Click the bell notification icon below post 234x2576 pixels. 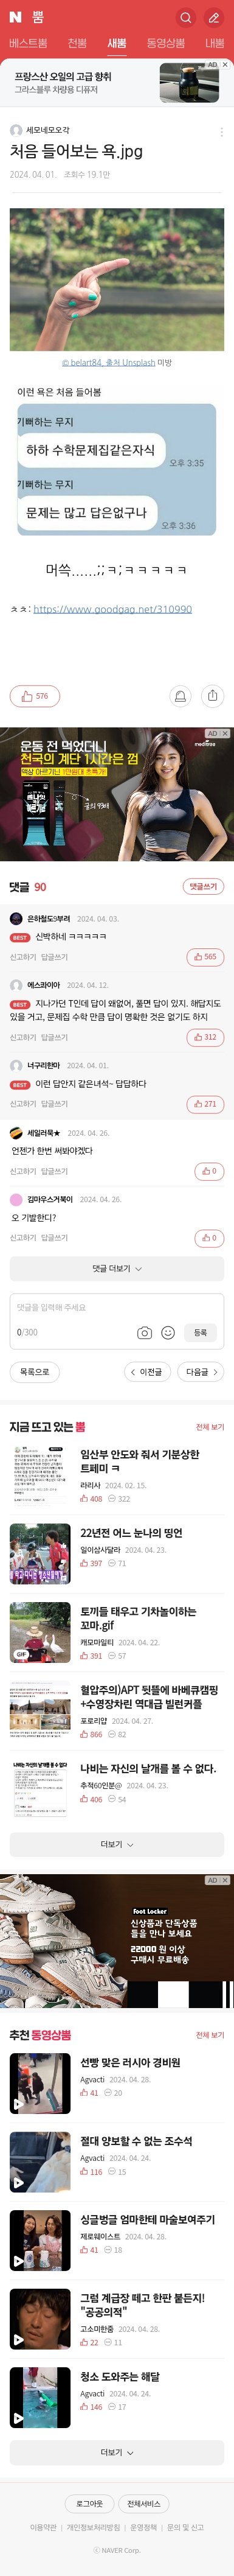(180, 696)
